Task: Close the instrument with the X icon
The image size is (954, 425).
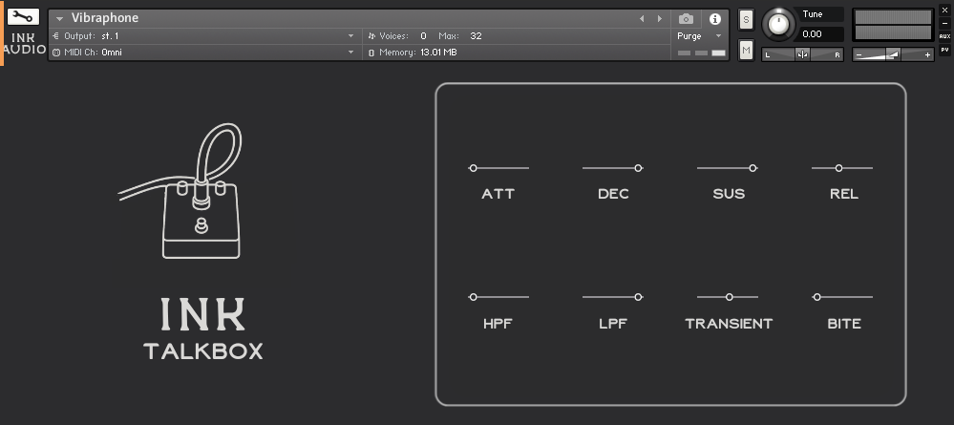Action: point(944,9)
